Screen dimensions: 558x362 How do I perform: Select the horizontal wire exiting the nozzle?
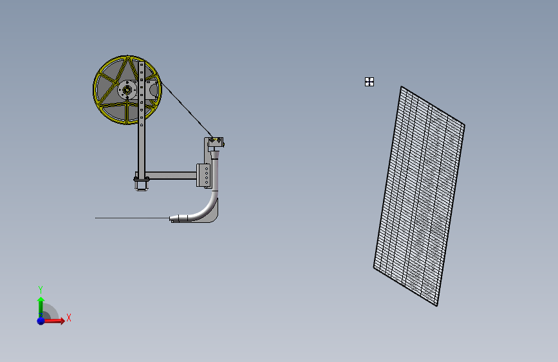pyautogui.click(x=133, y=218)
